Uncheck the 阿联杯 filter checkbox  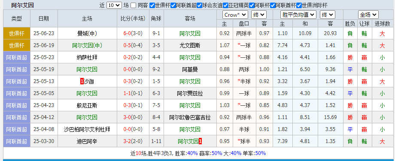pos(252,5)
